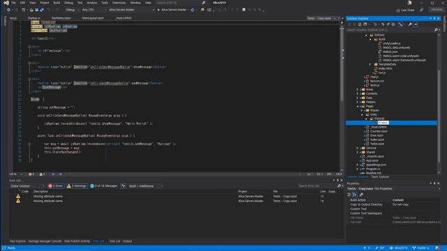Click the Save toolbar icon
447x251 pixels.
36,10
